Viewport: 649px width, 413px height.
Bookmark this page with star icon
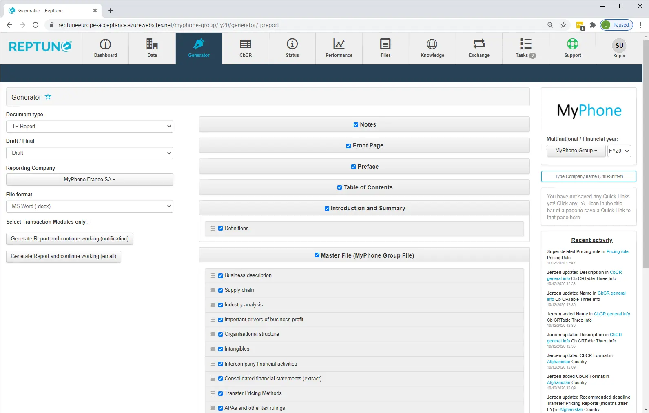[563, 25]
